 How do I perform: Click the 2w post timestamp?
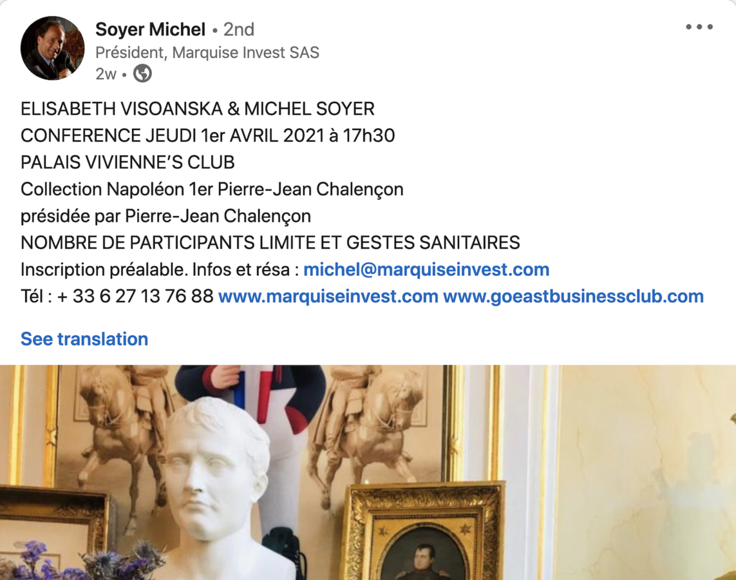click(106, 73)
